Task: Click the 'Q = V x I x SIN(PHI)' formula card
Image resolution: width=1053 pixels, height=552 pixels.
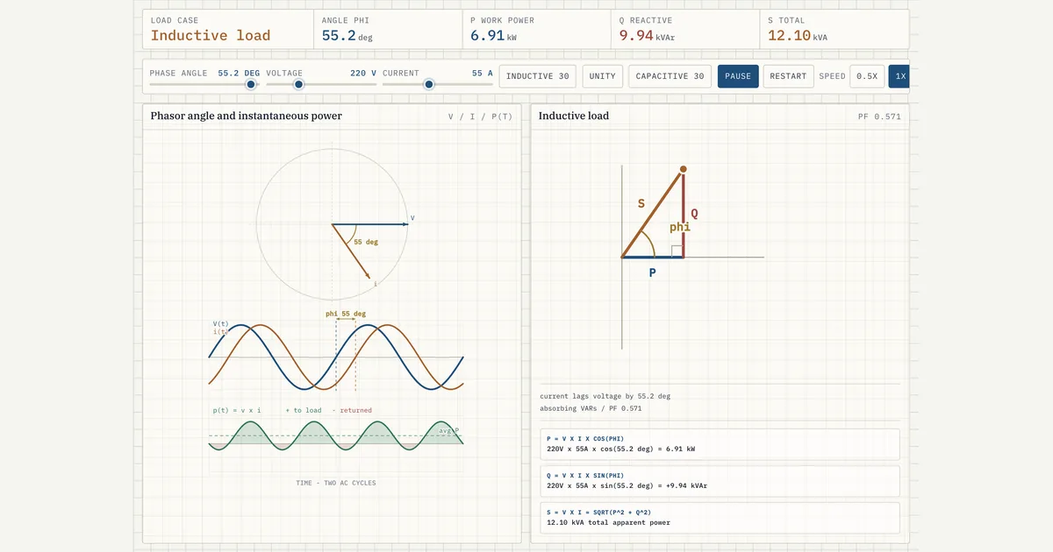Action: (720, 481)
